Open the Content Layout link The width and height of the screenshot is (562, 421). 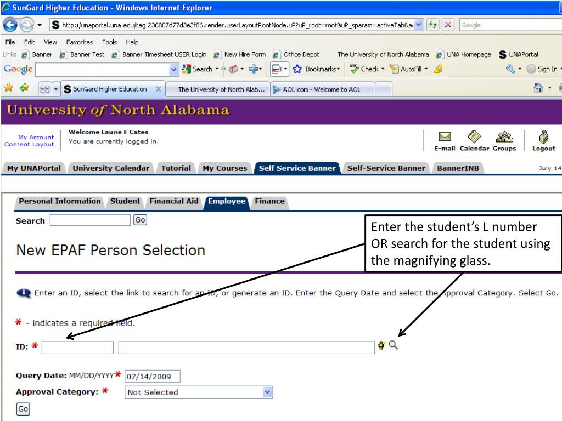click(x=29, y=144)
